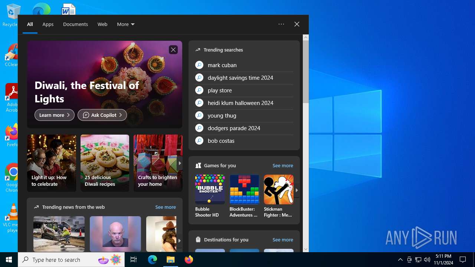The height and width of the screenshot is (267, 475).
Task: Click the Ask Copilot button
Action: [102, 115]
